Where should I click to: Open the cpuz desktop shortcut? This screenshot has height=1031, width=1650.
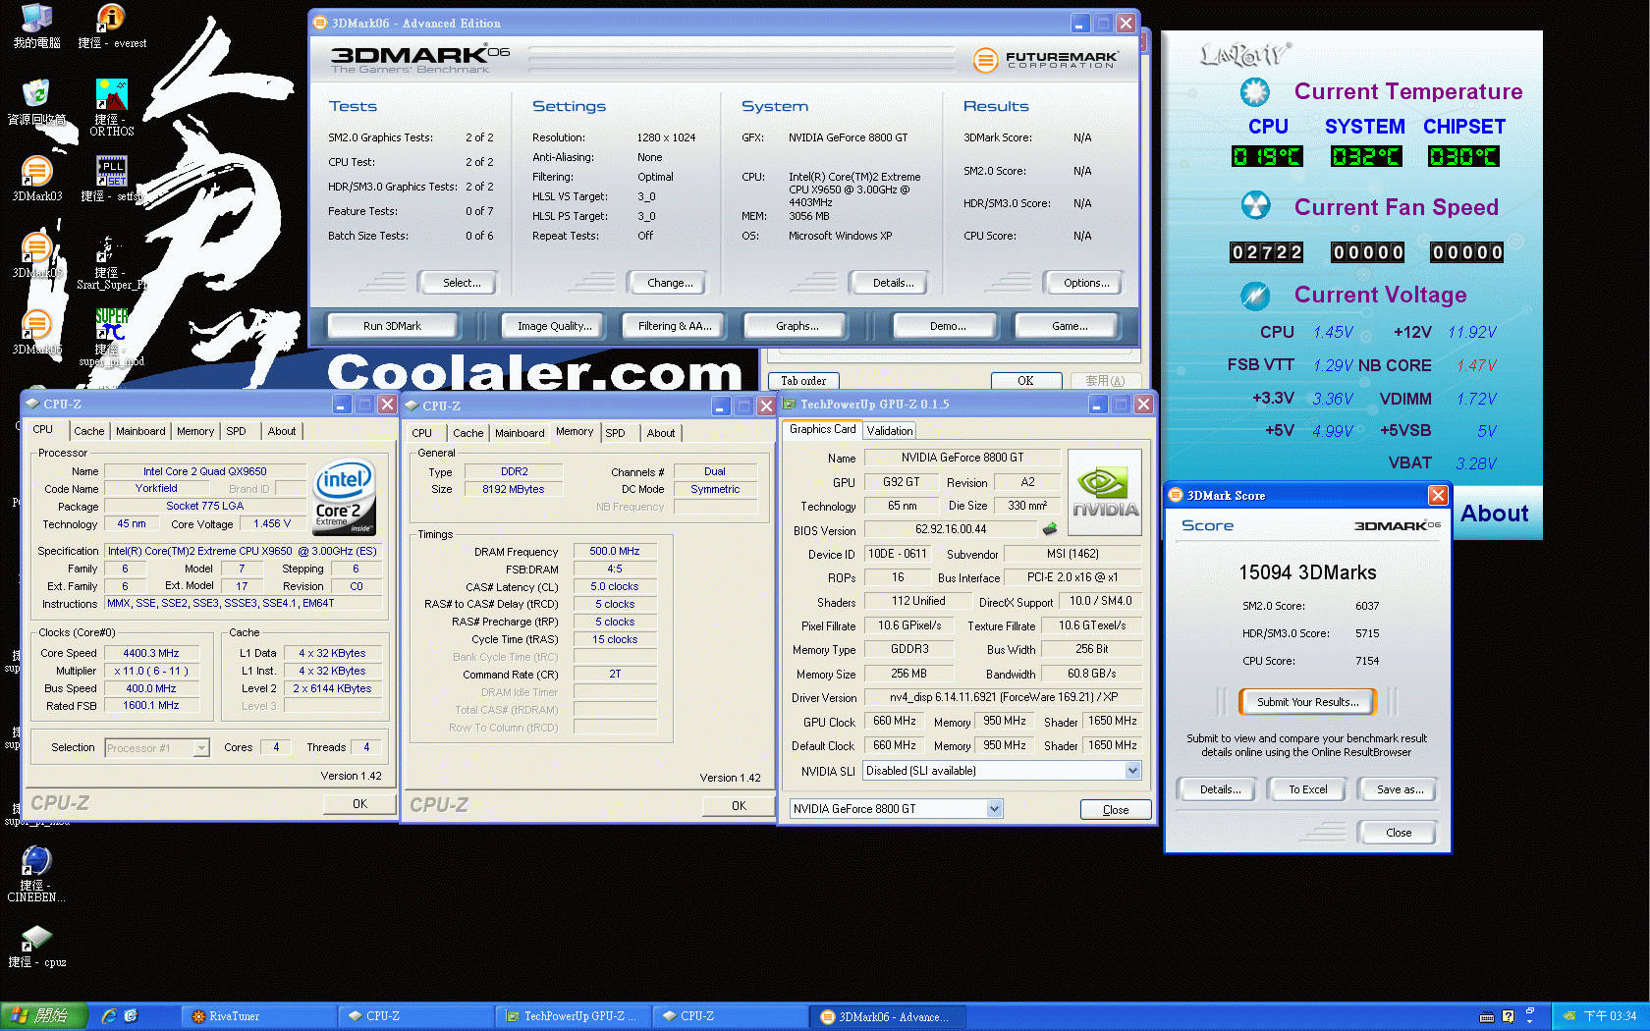(x=36, y=947)
